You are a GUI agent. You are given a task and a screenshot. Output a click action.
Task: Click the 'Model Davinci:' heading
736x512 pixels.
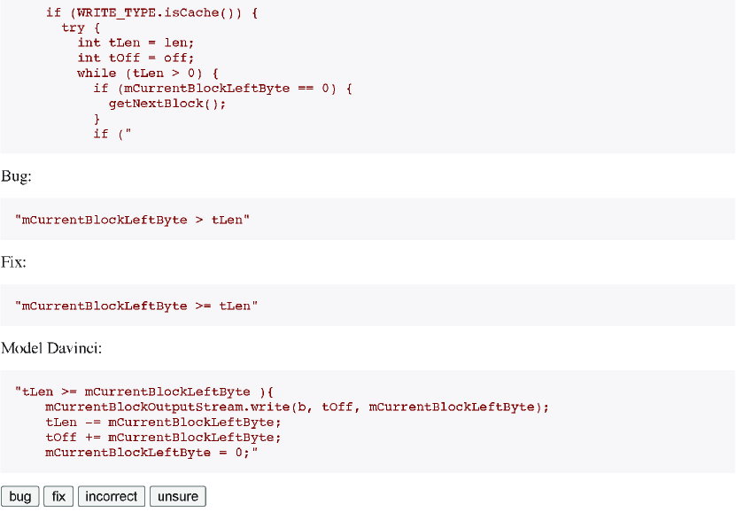(x=52, y=348)
